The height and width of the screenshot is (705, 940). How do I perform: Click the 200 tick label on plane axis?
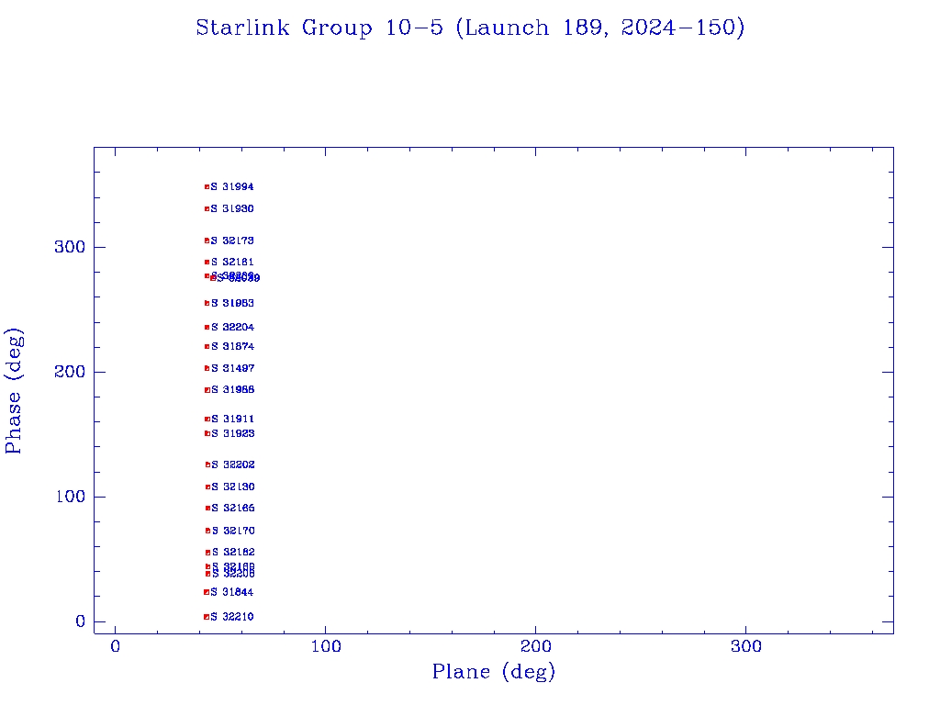pyautogui.click(x=535, y=647)
